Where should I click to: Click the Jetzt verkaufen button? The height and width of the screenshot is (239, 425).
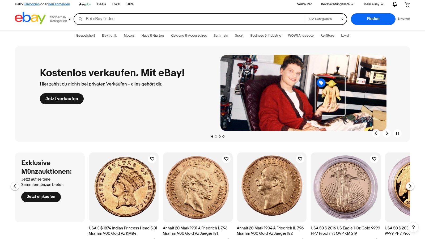pos(62,99)
